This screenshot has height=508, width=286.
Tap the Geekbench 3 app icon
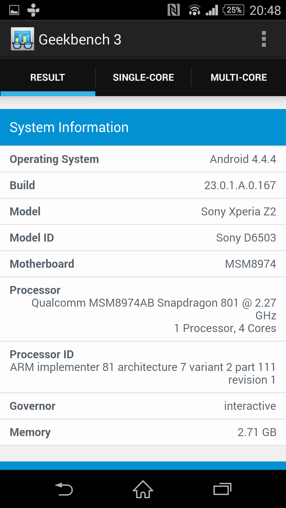pyautogui.click(x=23, y=39)
